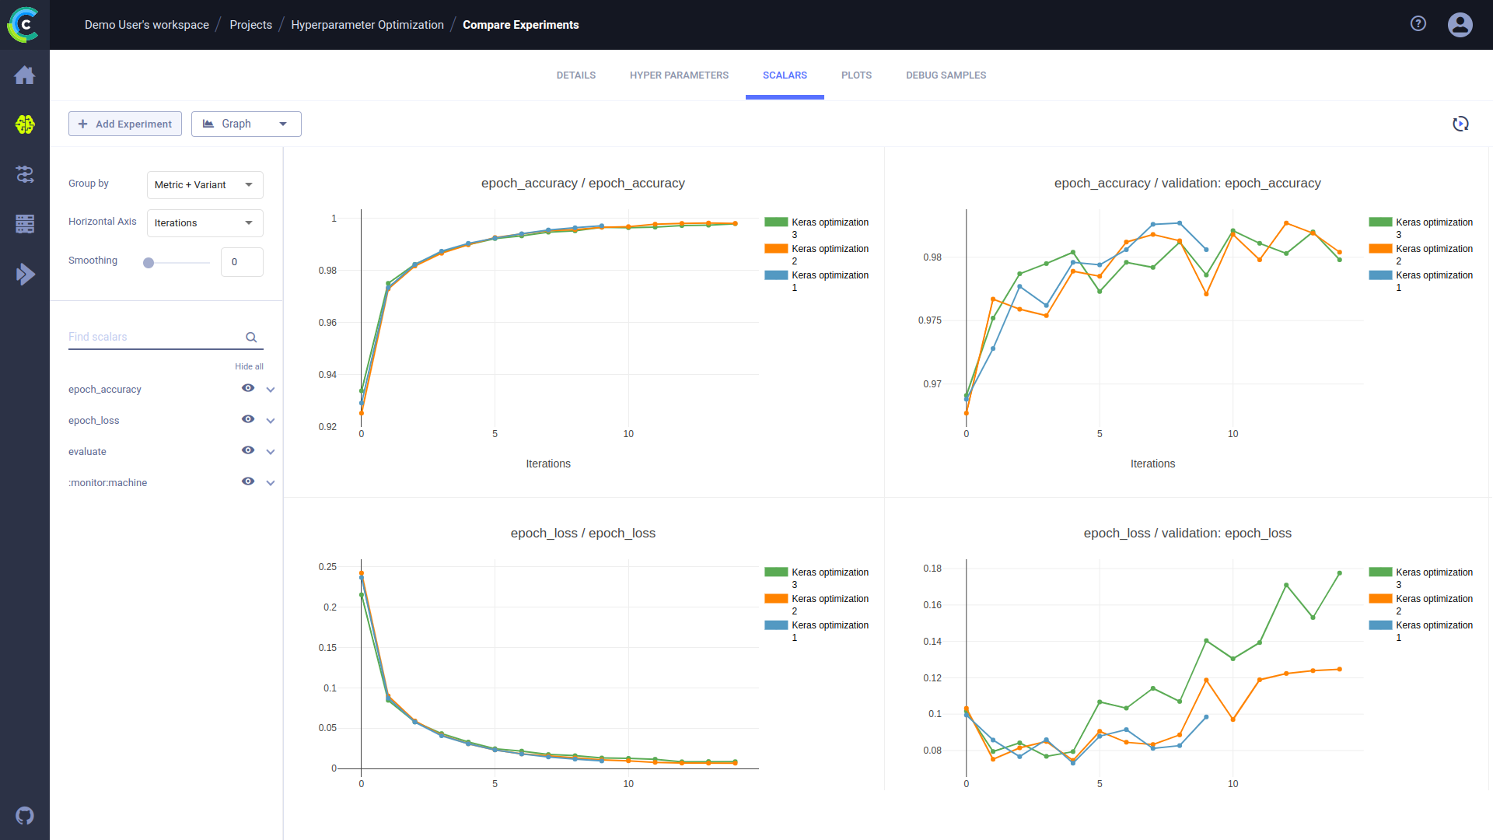The height and width of the screenshot is (840, 1493).
Task: Expand the :monitor:machine scalar group
Action: [271, 483]
